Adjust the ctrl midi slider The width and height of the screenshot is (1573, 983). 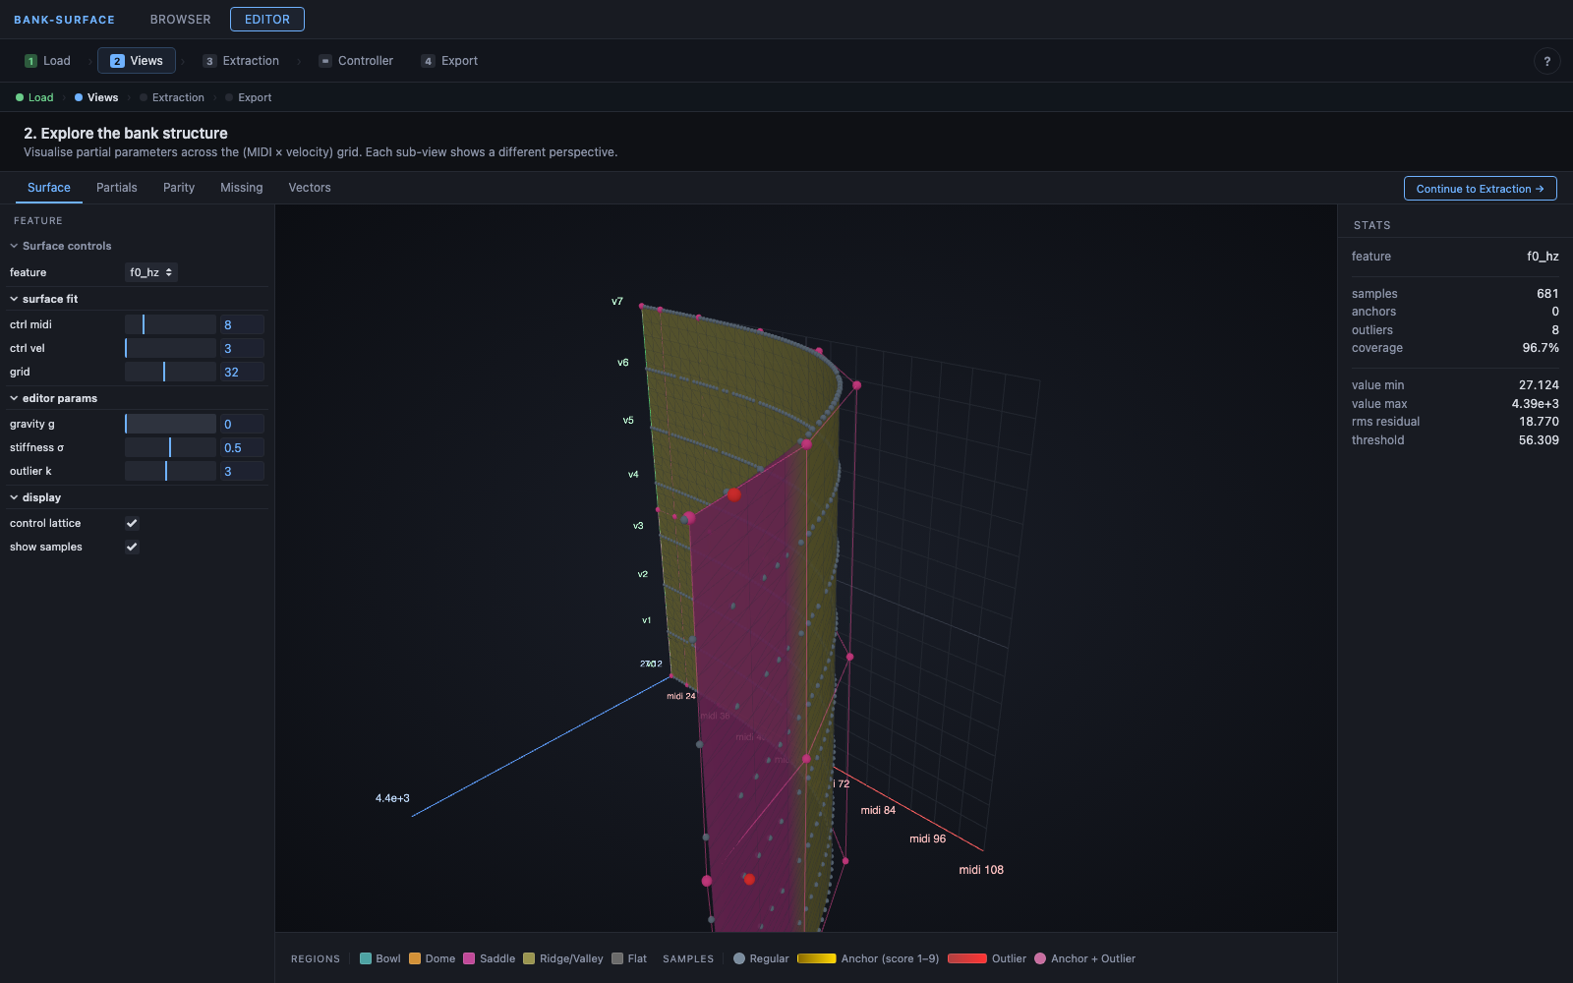[170, 324]
